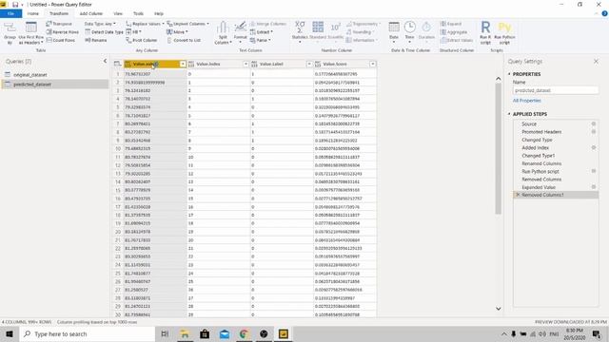This screenshot has height=342, width=609.
Task: Select the original_dataset query
Action: click(55, 74)
